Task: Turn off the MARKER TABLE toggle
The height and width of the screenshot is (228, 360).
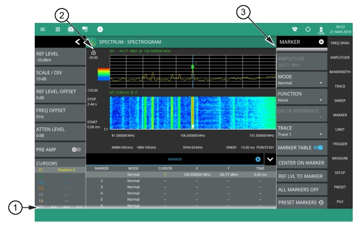Action: click(x=318, y=148)
